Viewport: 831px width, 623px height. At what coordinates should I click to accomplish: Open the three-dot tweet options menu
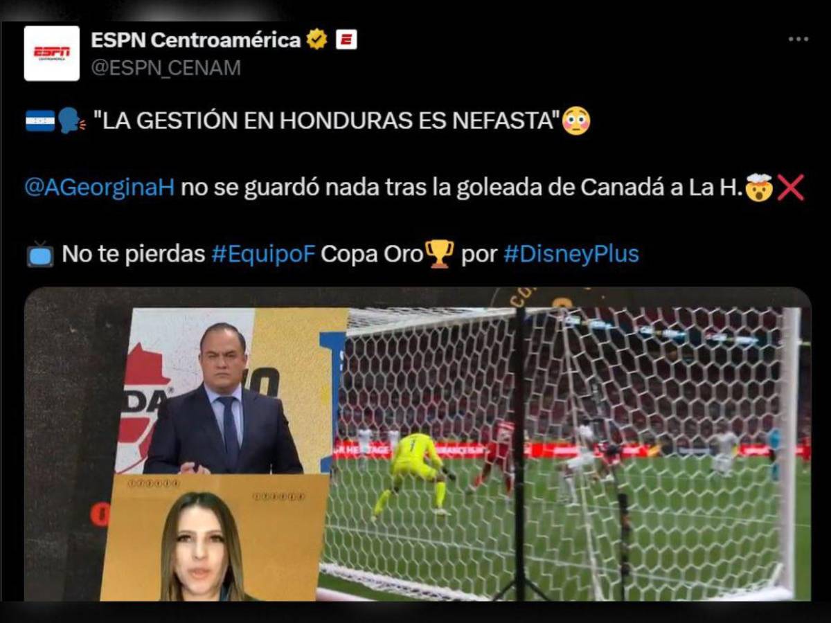pos(798,39)
